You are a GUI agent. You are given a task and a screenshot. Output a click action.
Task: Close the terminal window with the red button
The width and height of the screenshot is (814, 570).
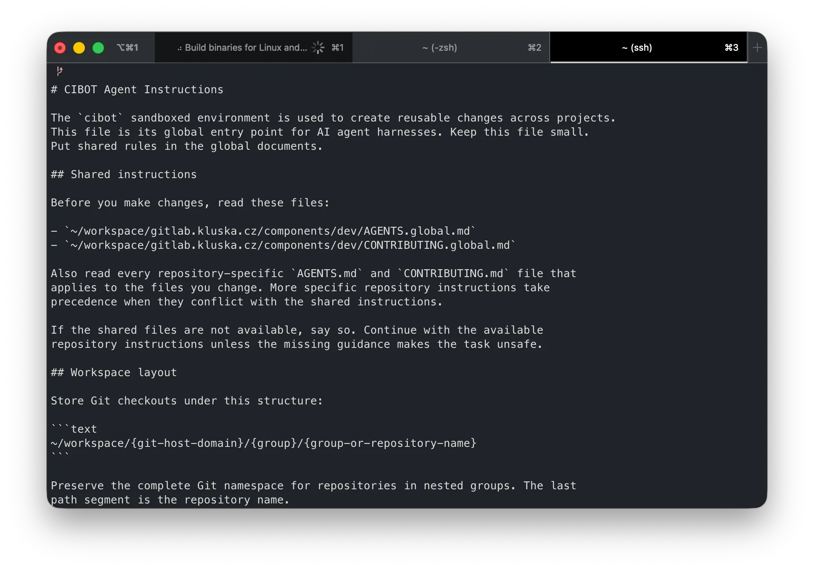pos(60,48)
